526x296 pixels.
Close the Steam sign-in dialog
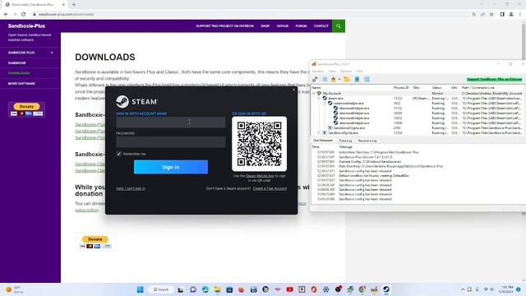coord(293,90)
